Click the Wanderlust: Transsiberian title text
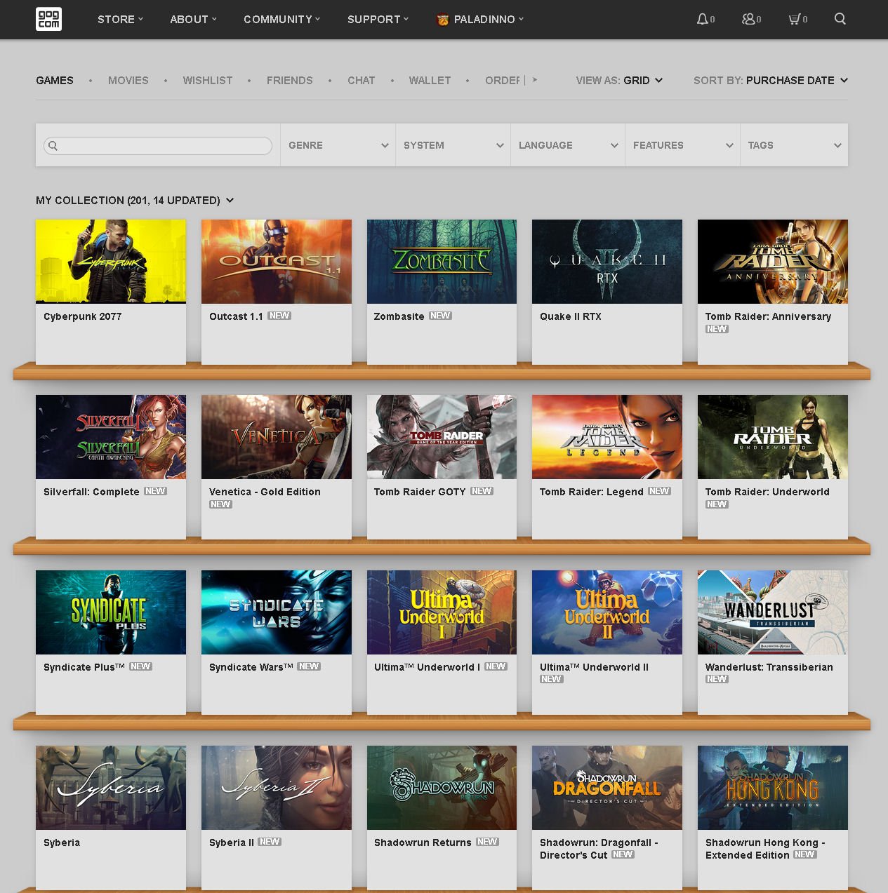The height and width of the screenshot is (893, 888). coord(769,667)
